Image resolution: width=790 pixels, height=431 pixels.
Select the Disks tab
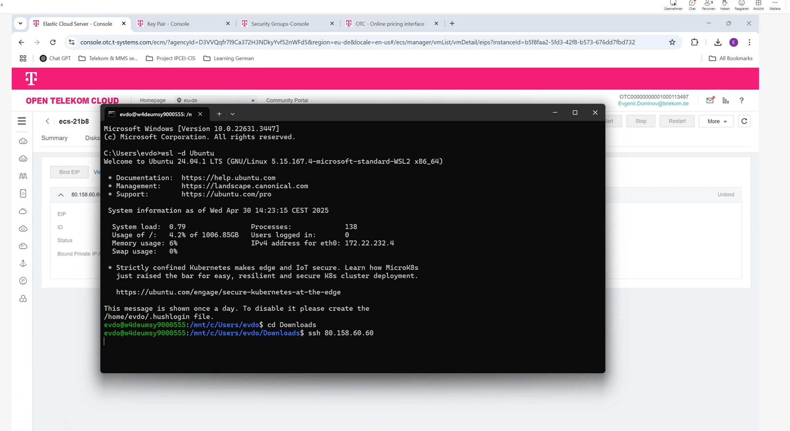(92, 138)
